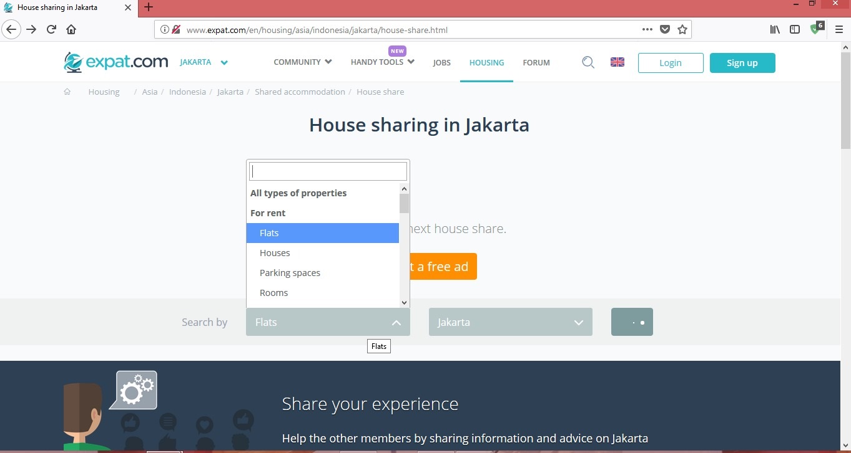Click the browser reload icon
The image size is (851, 453).
52,29
